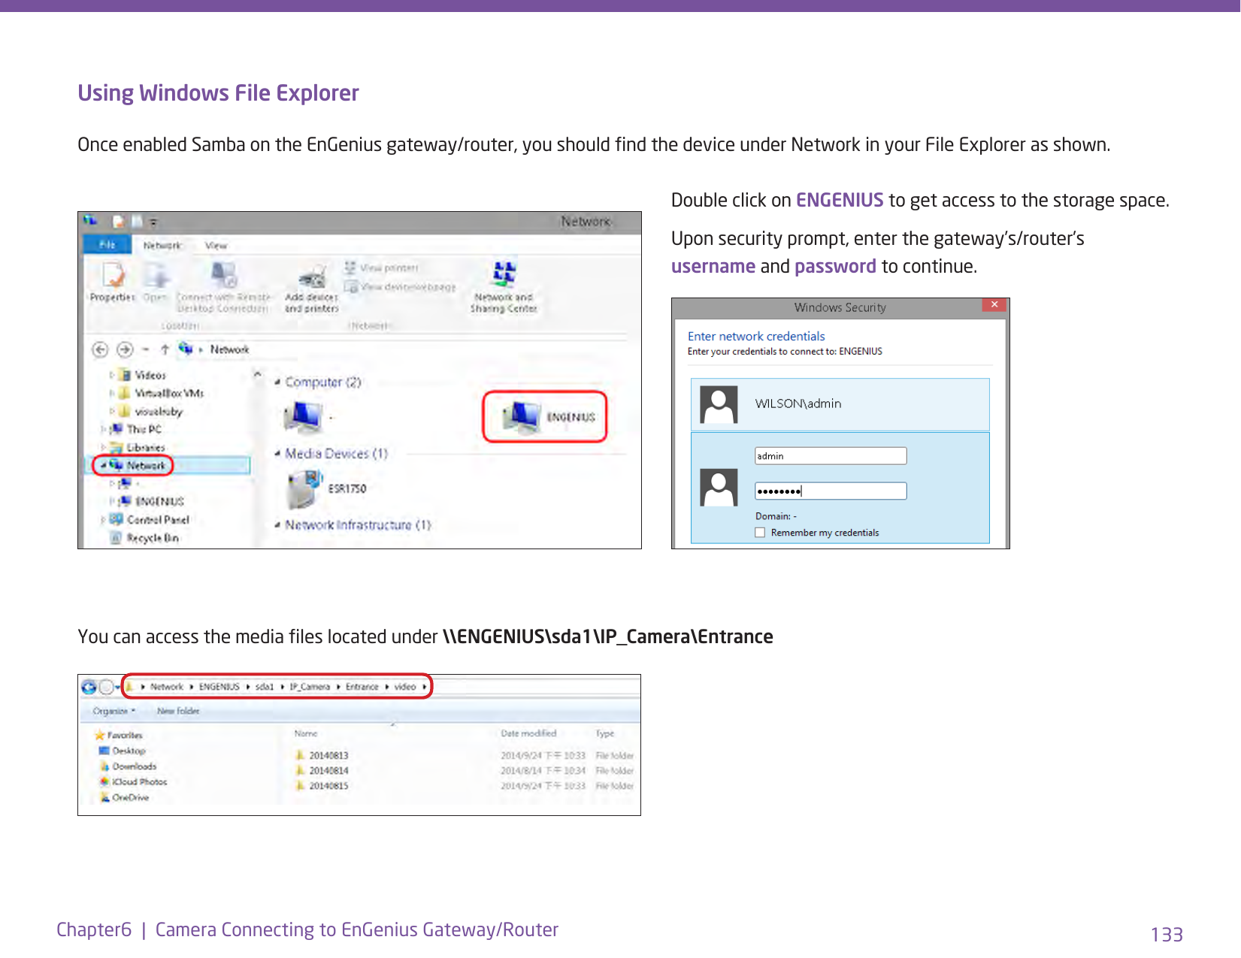Click the New folder button
Image resolution: width=1241 pixels, height=958 pixels.
click(178, 711)
